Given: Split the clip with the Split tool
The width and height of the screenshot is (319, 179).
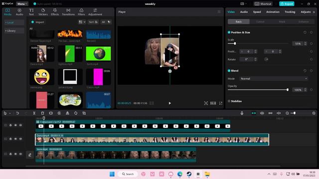Looking at the screenshot, I should (34, 113).
